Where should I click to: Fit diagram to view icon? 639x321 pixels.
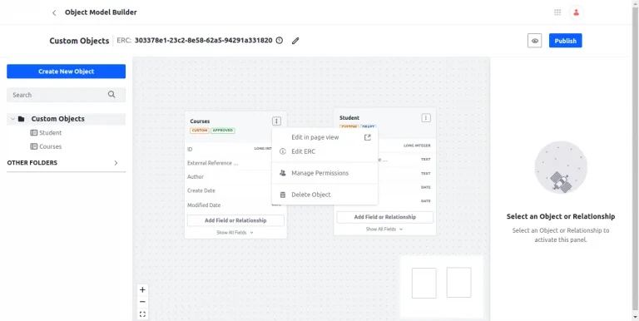pyautogui.click(x=142, y=314)
